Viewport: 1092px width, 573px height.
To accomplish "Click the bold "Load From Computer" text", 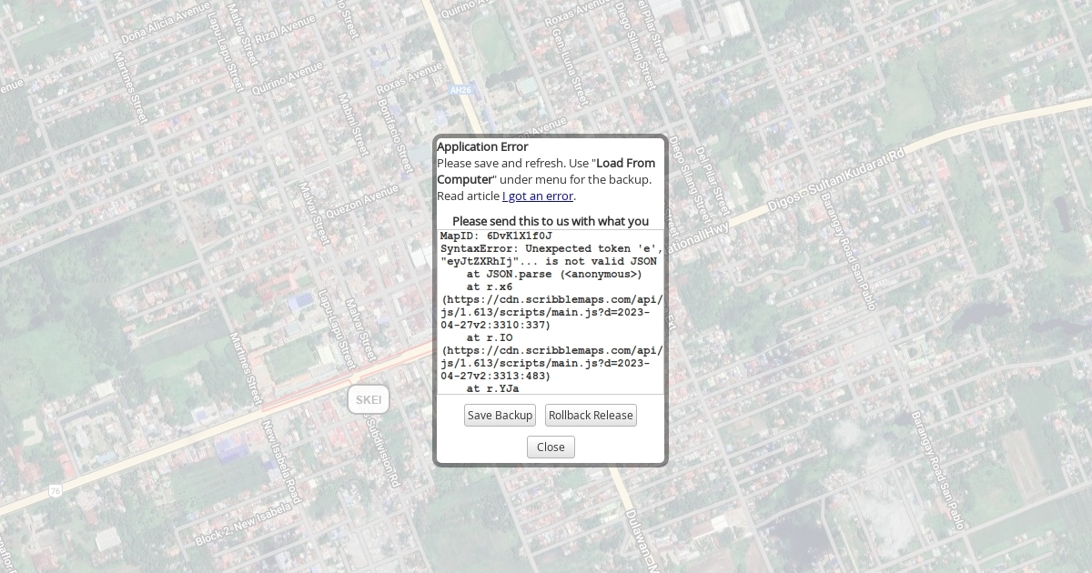I will pos(624,164).
